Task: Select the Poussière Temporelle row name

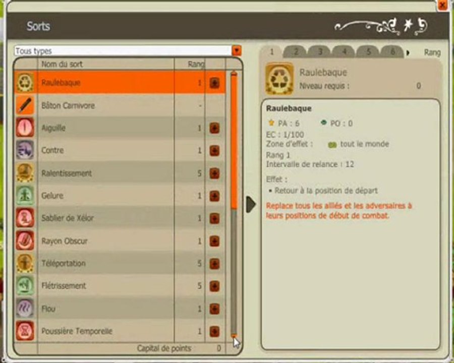Action: click(77, 331)
